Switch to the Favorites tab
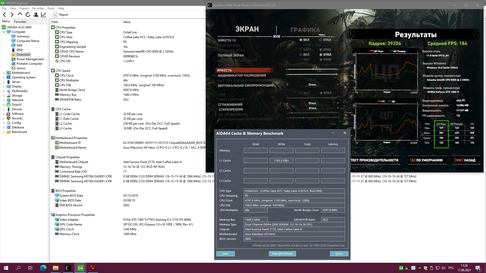Viewport: 486px width, 273px height. [20, 22]
